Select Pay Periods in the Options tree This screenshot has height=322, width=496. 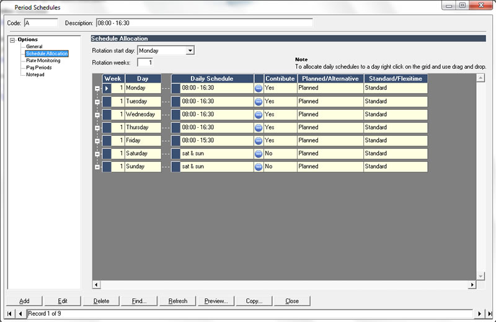38,68
